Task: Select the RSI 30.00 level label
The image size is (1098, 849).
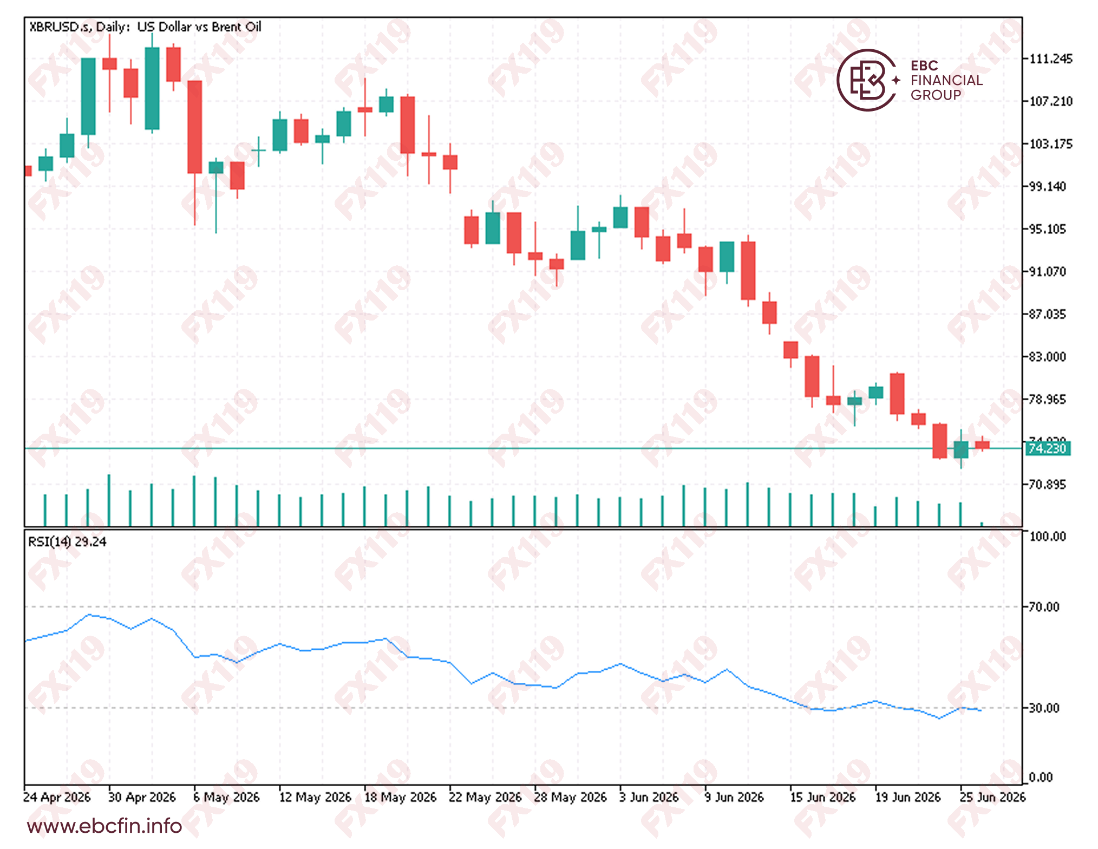Action: [x=1044, y=707]
